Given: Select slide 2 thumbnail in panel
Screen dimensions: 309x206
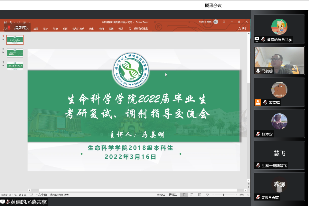Looking at the screenshot, I should (15, 52).
